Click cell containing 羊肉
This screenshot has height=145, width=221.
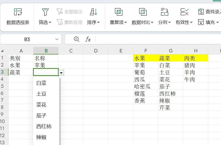pyautogui.click(x=196, y=72)
